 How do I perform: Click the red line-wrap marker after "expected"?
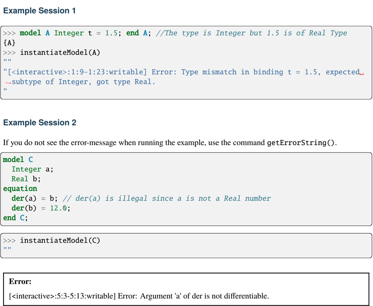pos(362,73)
